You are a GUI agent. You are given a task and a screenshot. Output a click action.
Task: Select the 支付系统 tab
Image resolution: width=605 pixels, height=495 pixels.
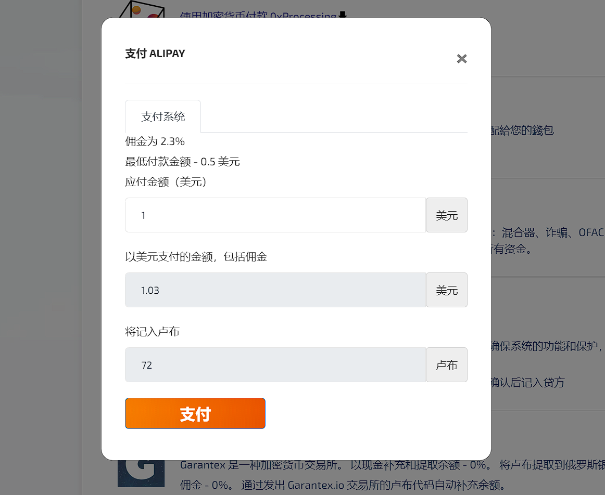[x=163, y=116]
